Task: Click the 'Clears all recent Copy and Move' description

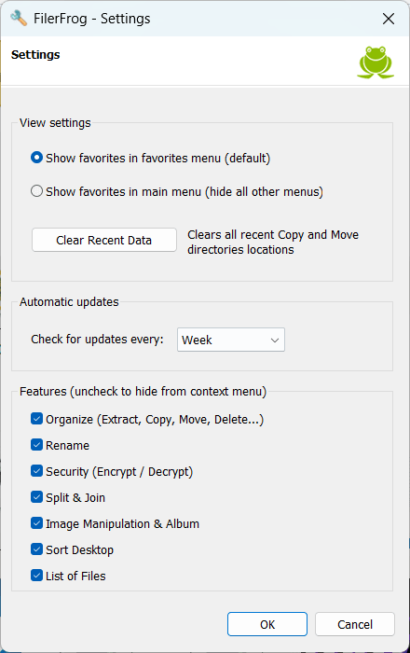Action: click(273, 242)
